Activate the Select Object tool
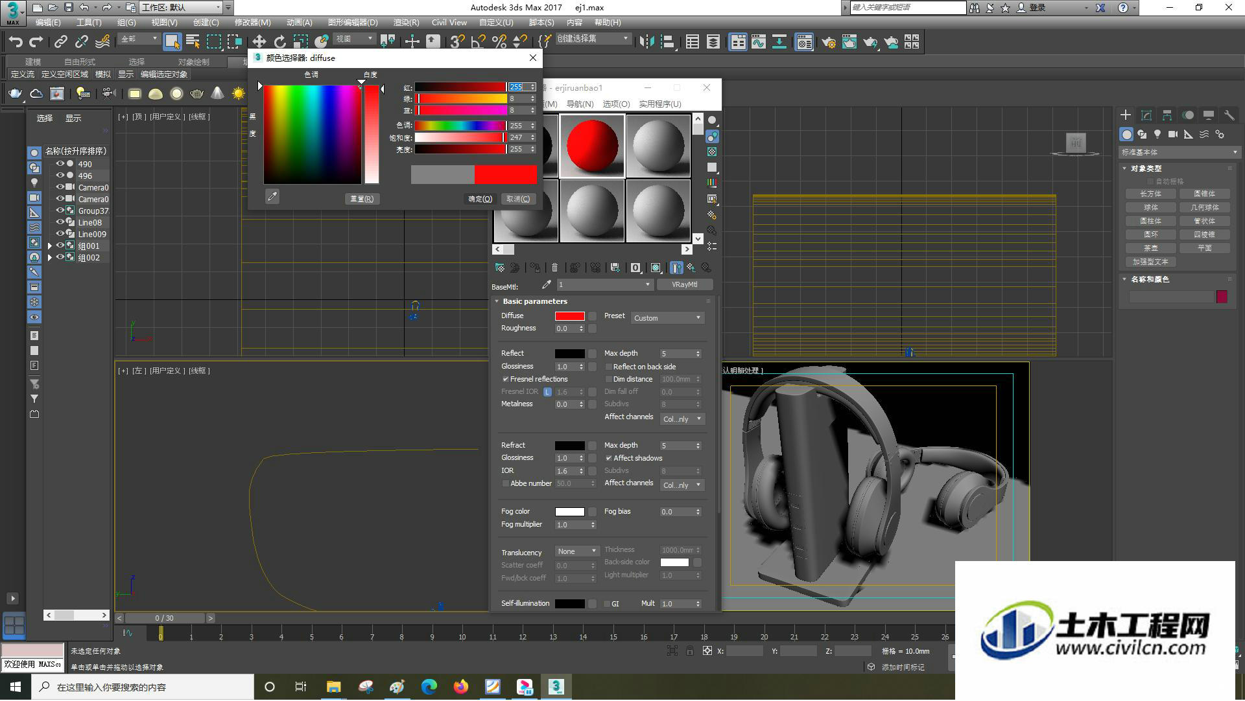 pos(172,42)
